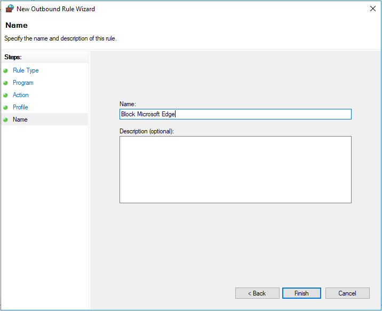This screenshot has height=311, width=382.
Task: Click the green bullet beside Profile step
Action: coord(6,107)
